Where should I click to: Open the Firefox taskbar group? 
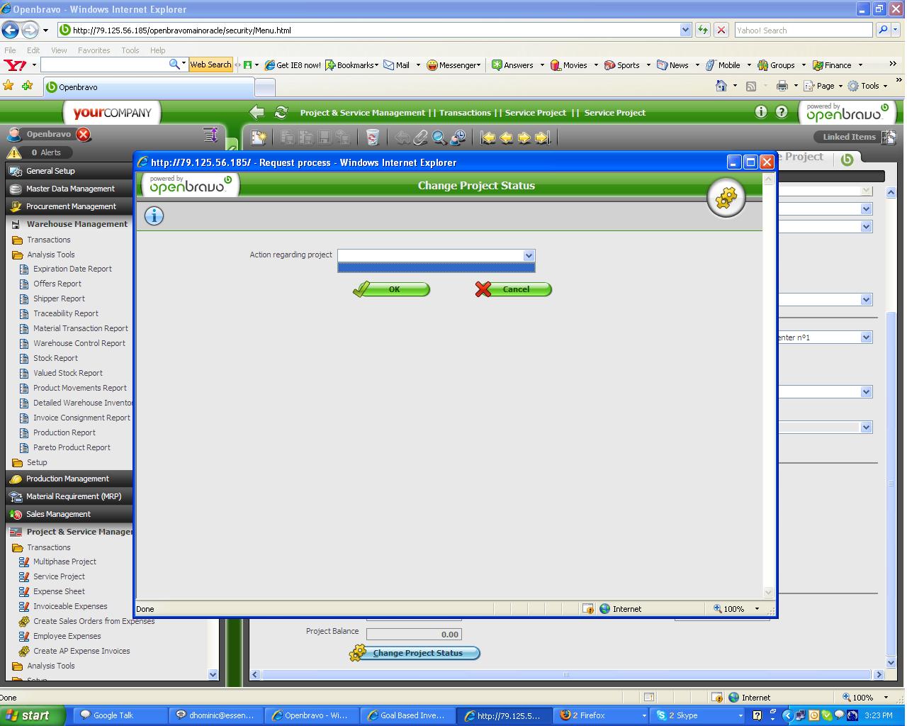pos(601,715)
